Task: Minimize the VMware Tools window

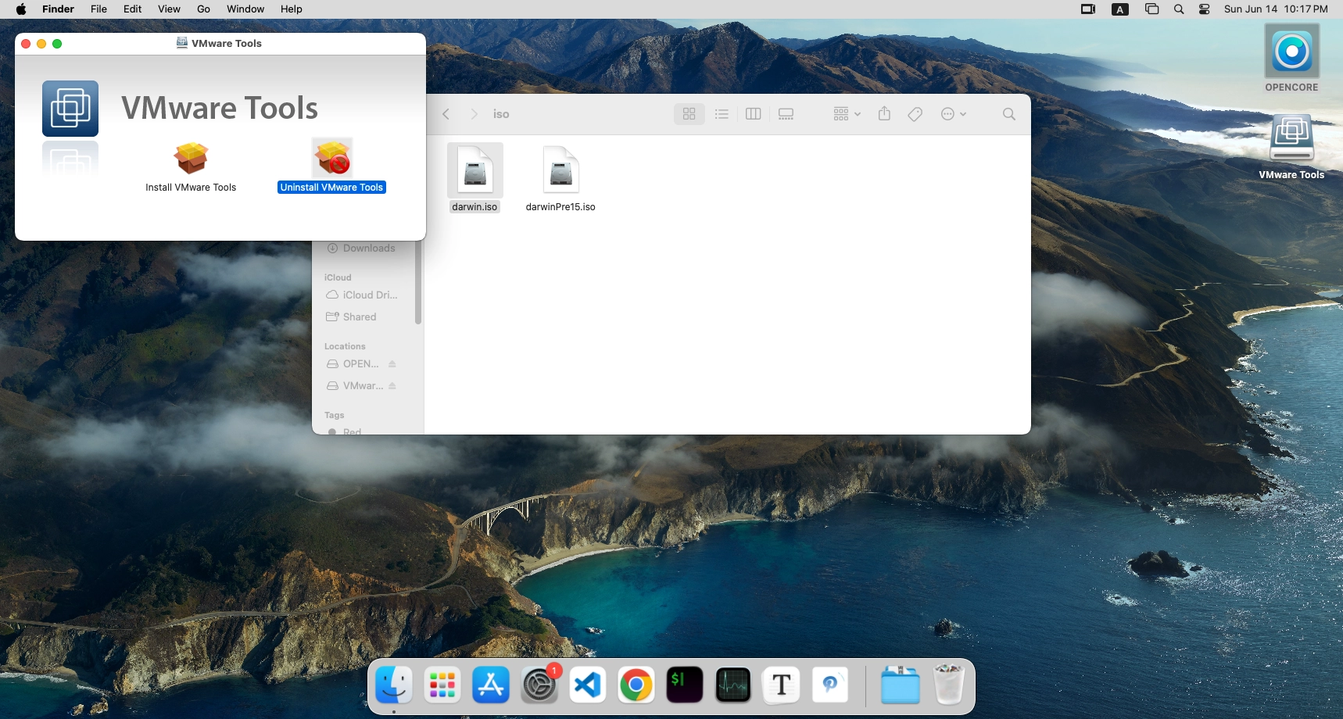Action: pyautogui.click(x=41, y=44)
